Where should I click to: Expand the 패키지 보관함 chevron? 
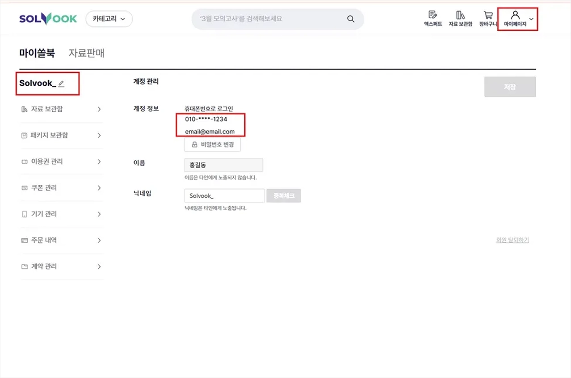[99, 135]
